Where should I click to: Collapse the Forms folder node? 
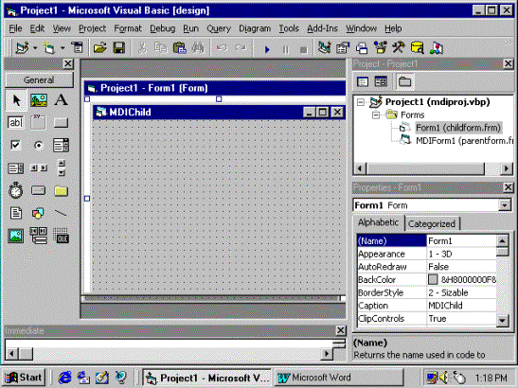pyautogui.click(x=376, y=115)
